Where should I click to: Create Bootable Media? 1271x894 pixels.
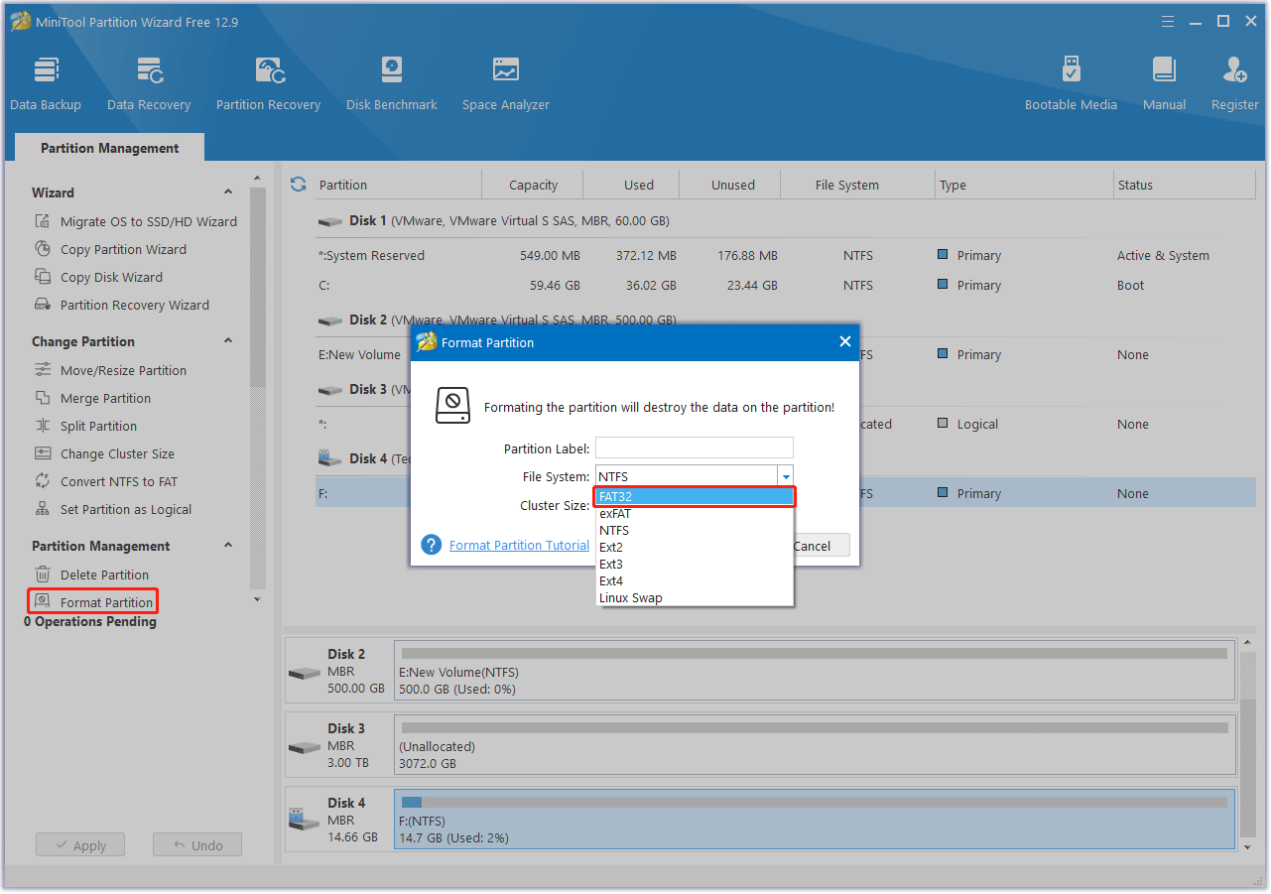tap(1071, 83)
